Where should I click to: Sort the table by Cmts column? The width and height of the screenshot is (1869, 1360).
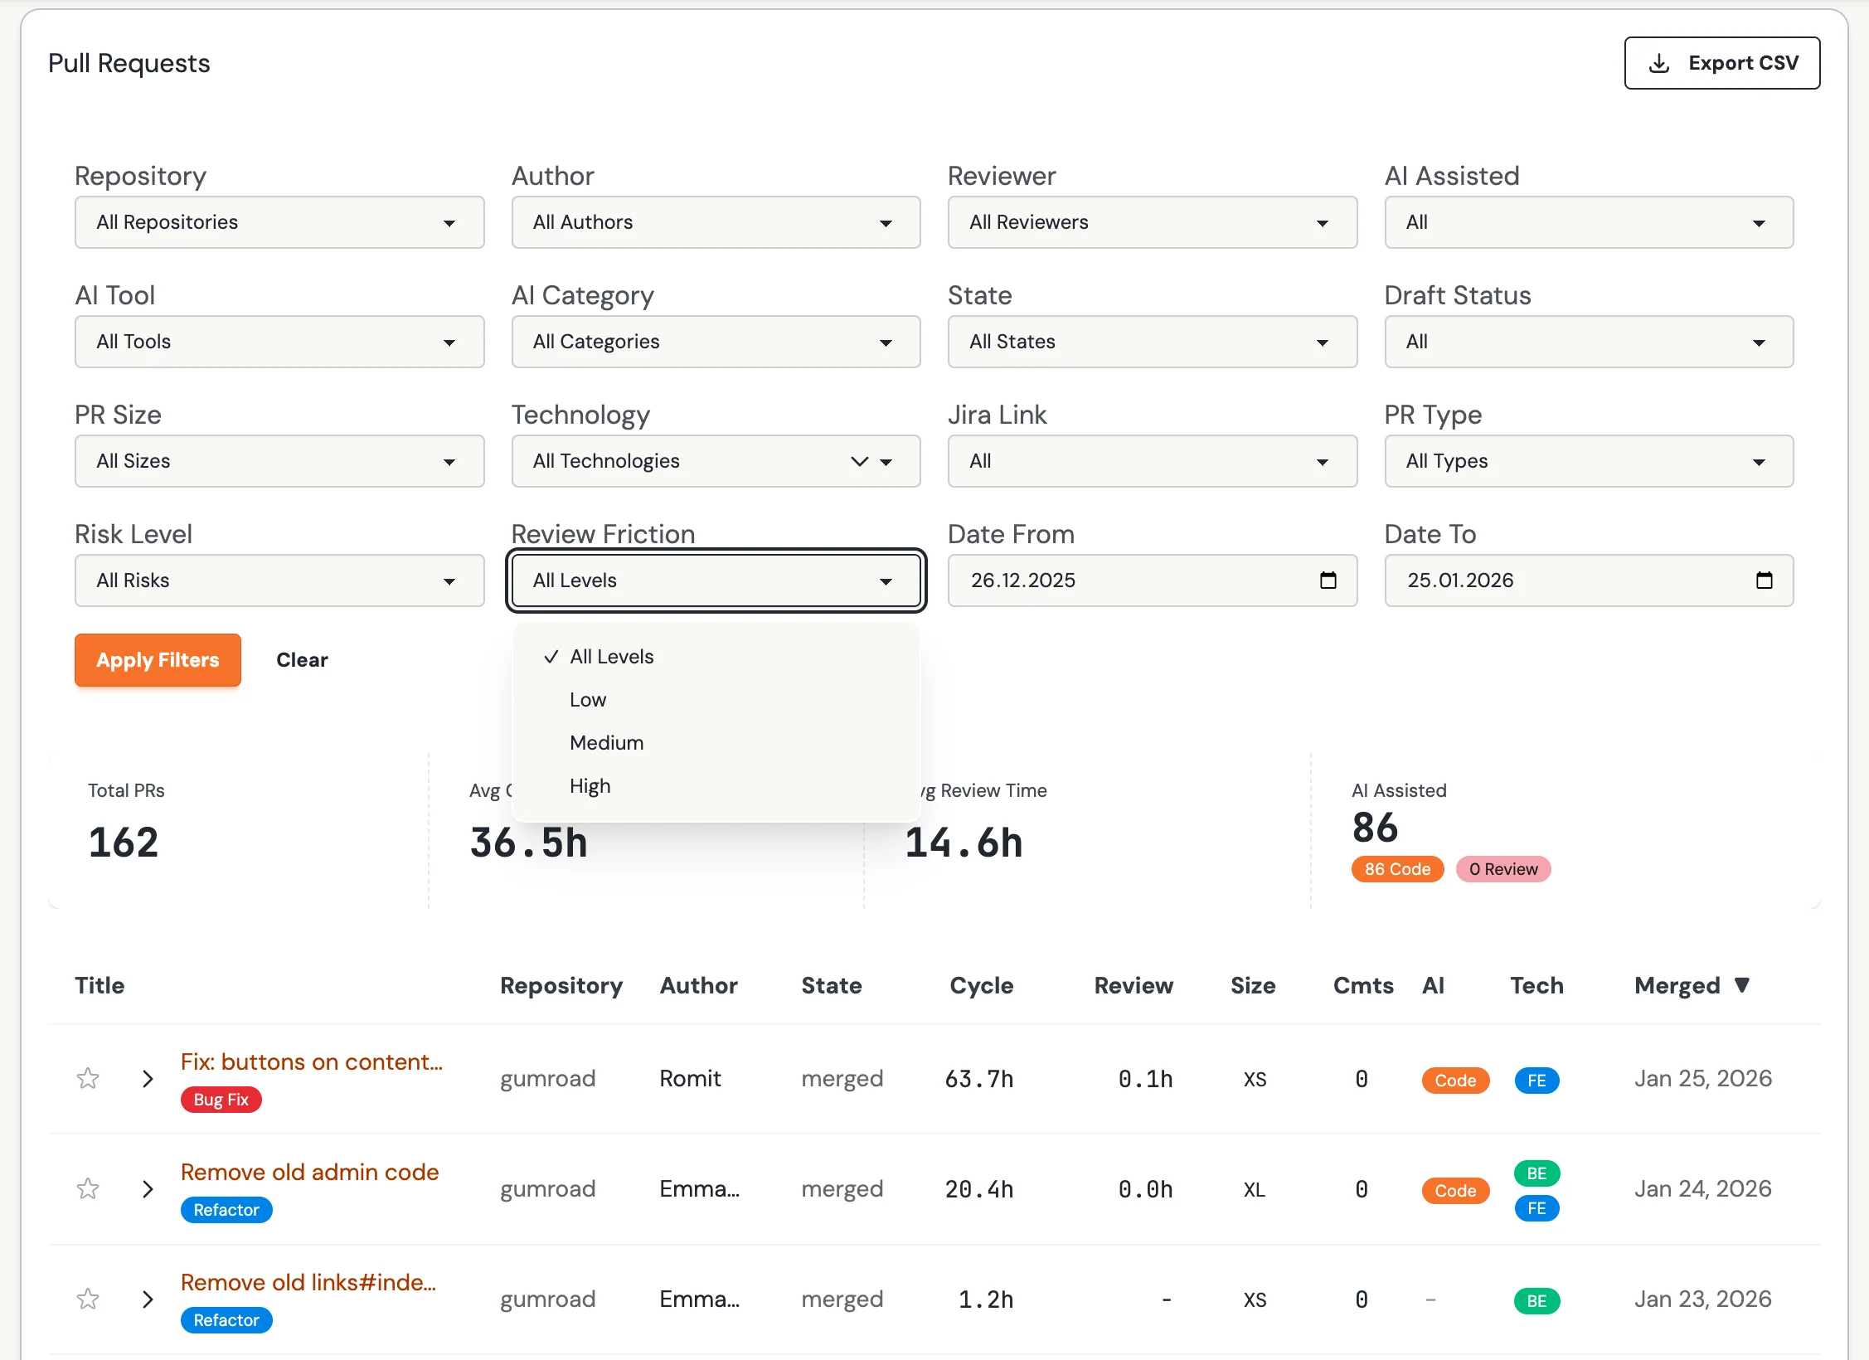(x=1363, y=985)
